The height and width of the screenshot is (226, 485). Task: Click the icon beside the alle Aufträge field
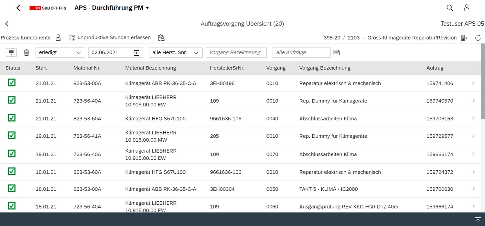[337, 52]
